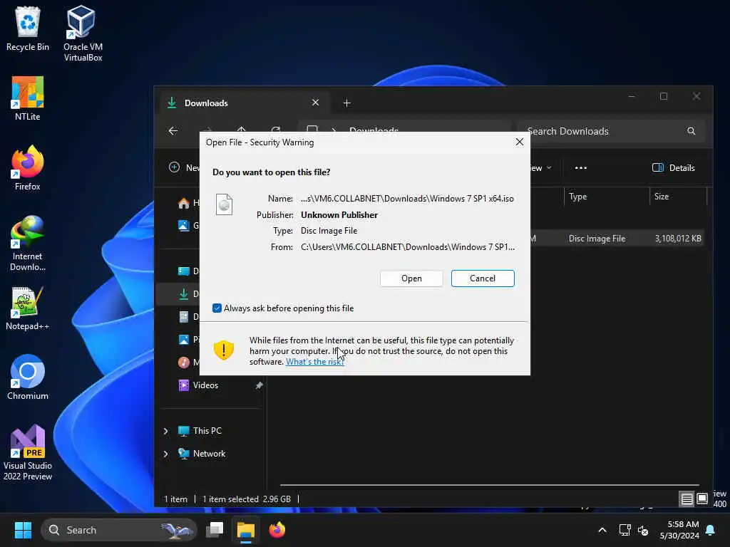
Task: Open the See more (three dots) menu
Action: [581, 168]
